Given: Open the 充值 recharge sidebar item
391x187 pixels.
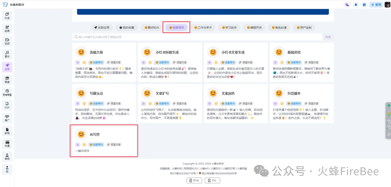Looking at the screenshot, I should [7, 144].
